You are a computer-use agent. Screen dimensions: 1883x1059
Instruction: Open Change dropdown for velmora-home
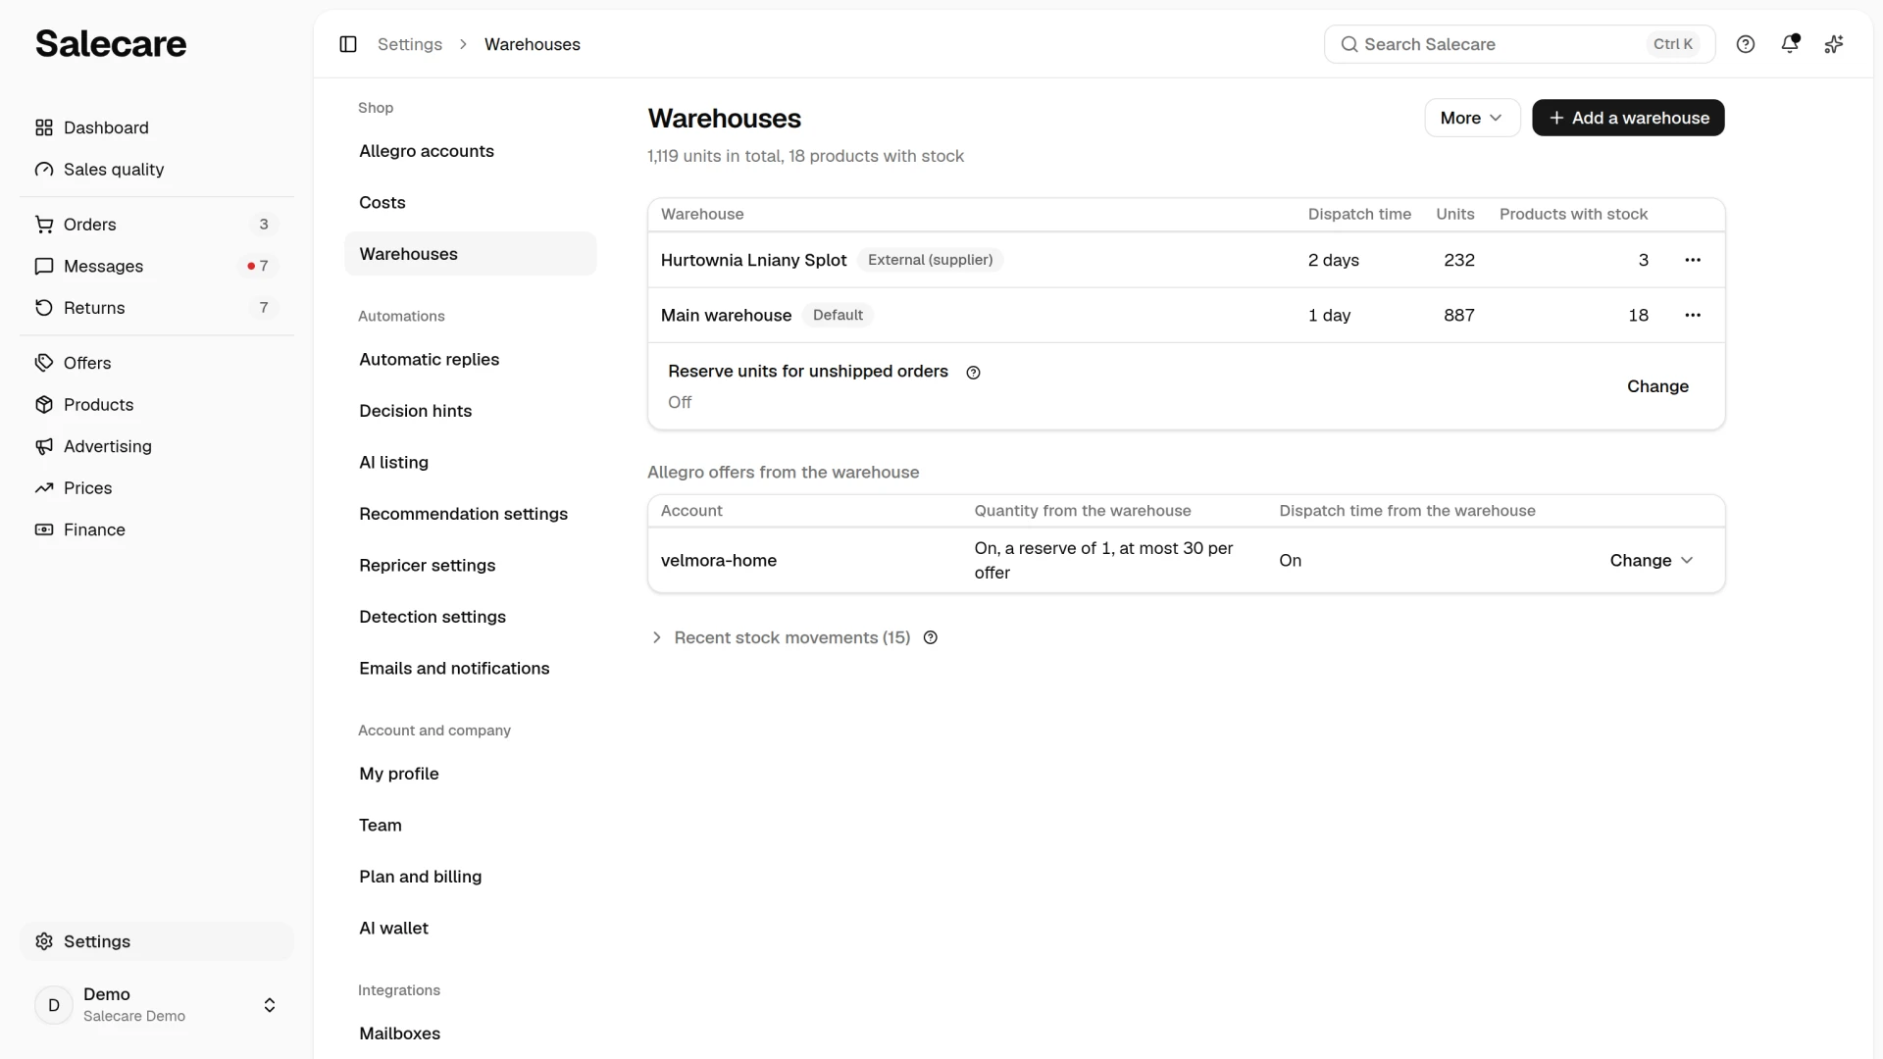click(1652, 561)
